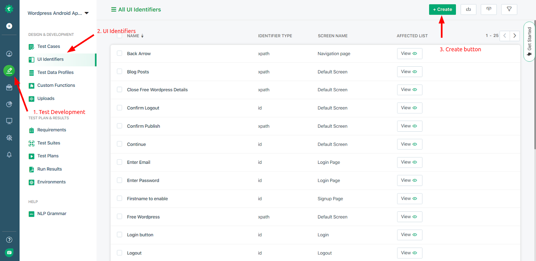Viewport: 536px width, 261px height.
Task: Select the Back Arrow row checkbox
Action: [120, 53]
